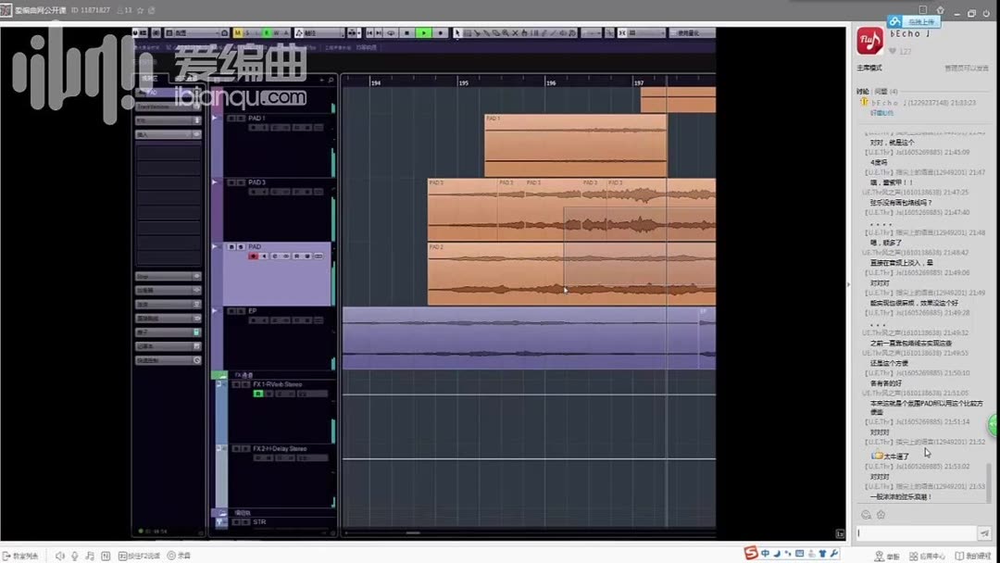Click the horizontal zoom slider below the arrangement
This screenshot has width=1000, height=563.
pos(412,533)
